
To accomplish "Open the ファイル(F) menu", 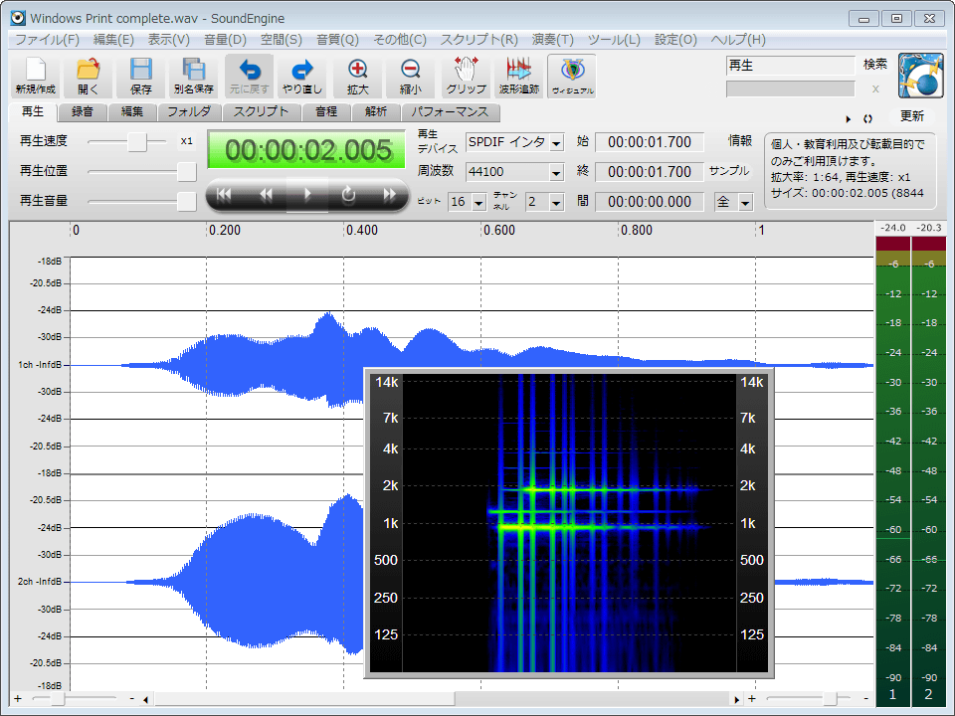I will point(47,40).
